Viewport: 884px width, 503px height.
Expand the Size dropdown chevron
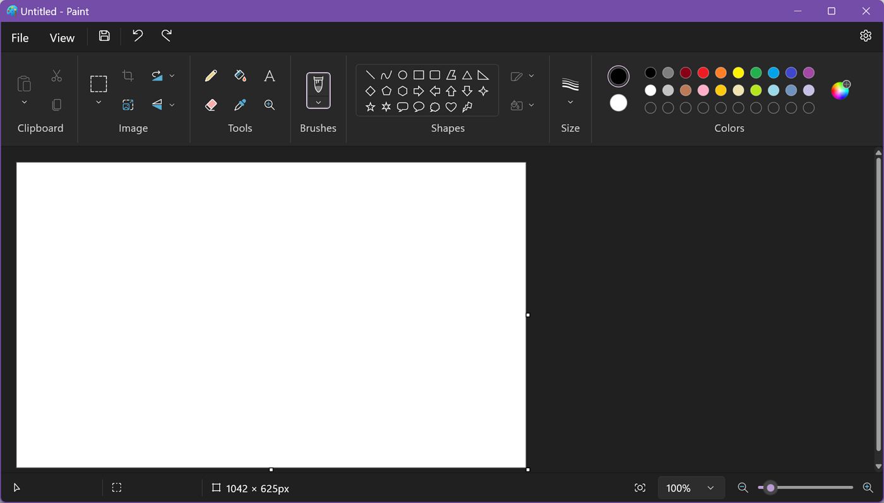pos(570,102)
